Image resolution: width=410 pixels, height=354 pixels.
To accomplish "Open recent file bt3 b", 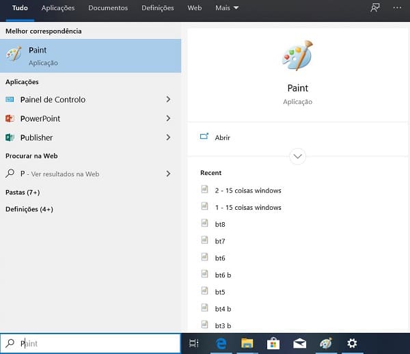I will pos(223,325).
